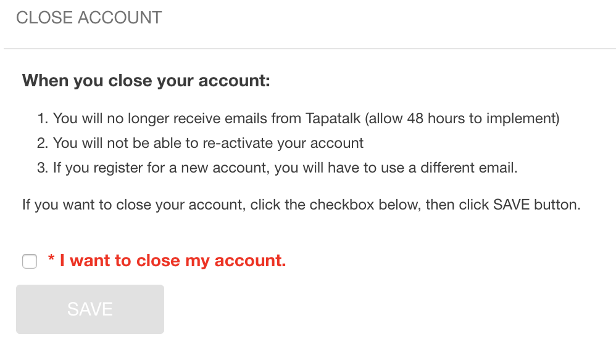Image resolution: width=616 pixels, height=350 pixels.
Task: Click the red asterisk before the label
Action: click(51, 260)
